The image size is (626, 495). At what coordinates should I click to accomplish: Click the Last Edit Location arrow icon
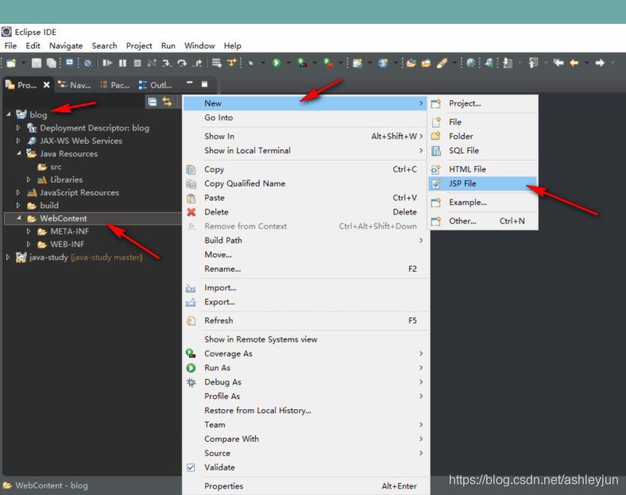pos(558,63)
